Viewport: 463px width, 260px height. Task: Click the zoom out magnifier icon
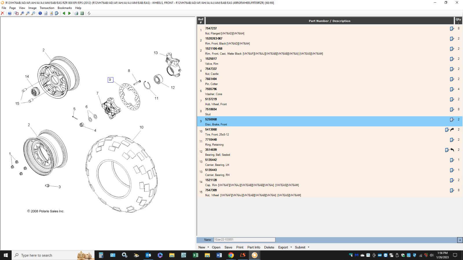coord(33,13)
